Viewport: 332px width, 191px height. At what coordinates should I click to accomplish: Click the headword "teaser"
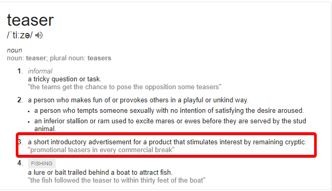click(x=31, y=20)
